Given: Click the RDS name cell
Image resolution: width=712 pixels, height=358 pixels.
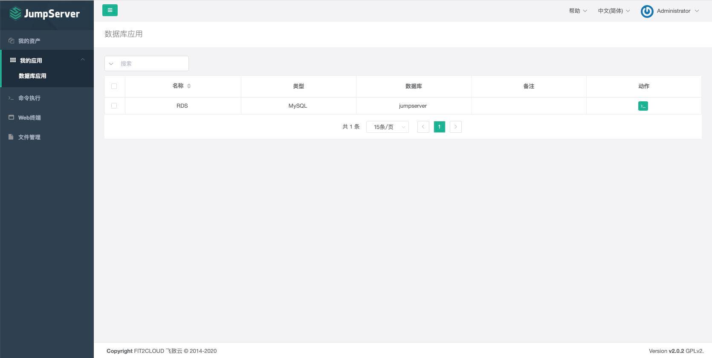Looking at the screenshot, I should [182, 106].
